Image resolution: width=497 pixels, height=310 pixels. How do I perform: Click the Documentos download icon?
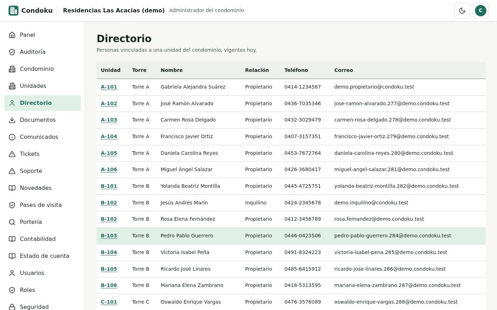coord(12,120)
